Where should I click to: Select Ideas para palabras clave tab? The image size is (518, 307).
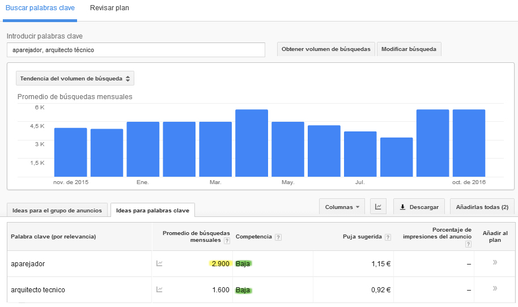click(x=152, y=210)
